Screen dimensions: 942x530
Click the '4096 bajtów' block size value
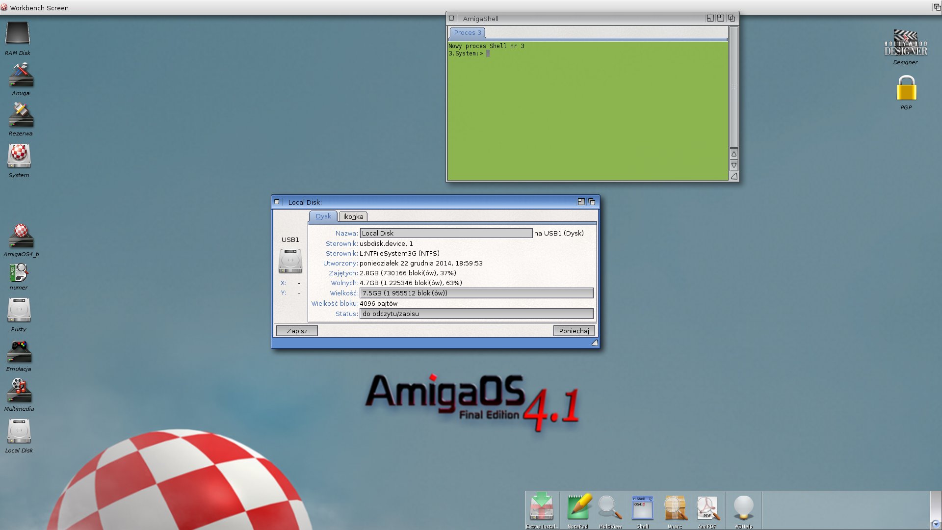tap(378, 303)
